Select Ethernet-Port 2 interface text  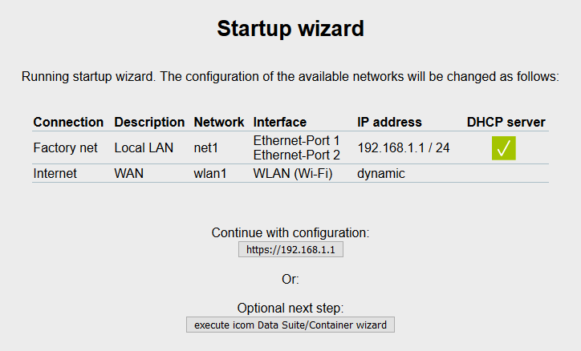[x=296, y=155]
